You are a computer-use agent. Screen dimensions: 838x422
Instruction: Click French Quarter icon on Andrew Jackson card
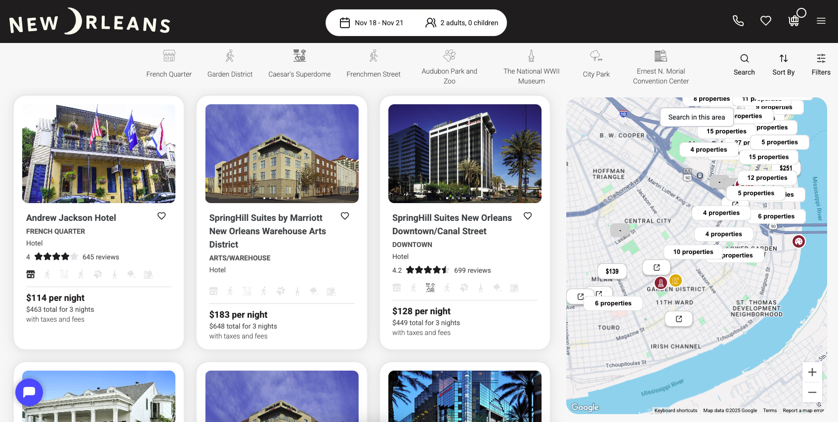point(31,274)
